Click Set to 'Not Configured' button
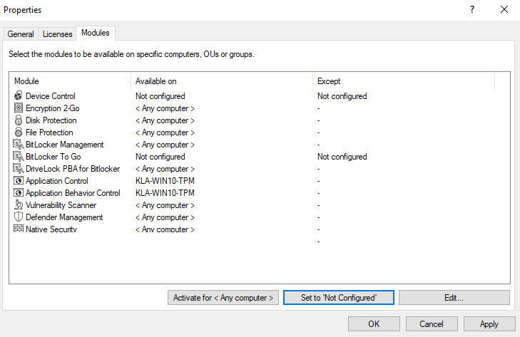The width and height of the screenshot is (520, 337). 339,298
